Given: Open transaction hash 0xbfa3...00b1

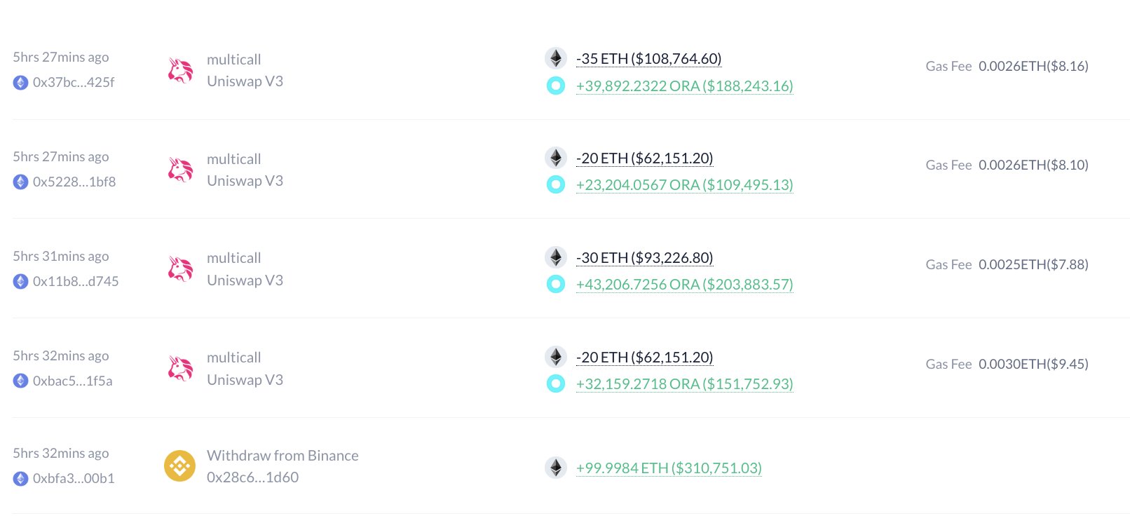Looking at the screenshot, I should (x=74, y=479).
